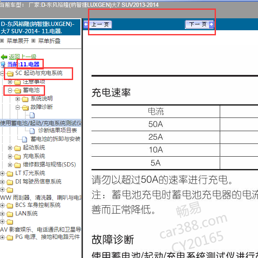The width and height of the screenshot is (258, 258).
Task: Expand LAN系统 node
Action: (2, 214)
